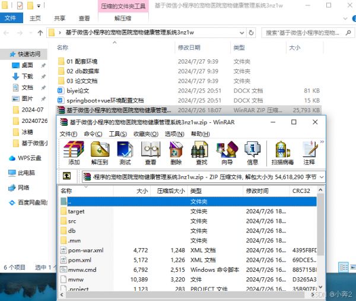
Task: Click the WinRAR Add (添加) toolbar icon
Action: [x=74, y=153]
